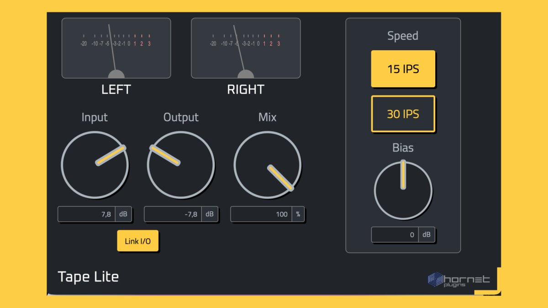The width and height of the screenshot is (548, 308).
Task: Click the 'Speed' section label
Action: click(403, 36)
